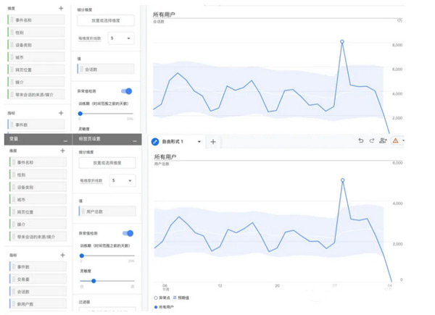Select the 用户总数 value chip

coord(106,211)
